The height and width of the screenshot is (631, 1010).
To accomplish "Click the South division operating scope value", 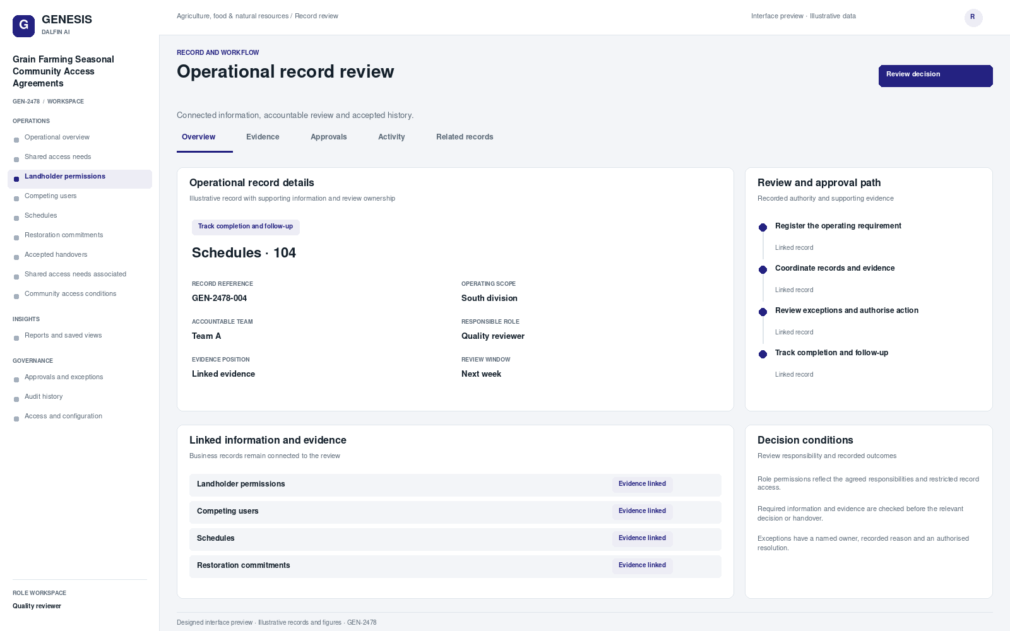I will pos(489,298).
